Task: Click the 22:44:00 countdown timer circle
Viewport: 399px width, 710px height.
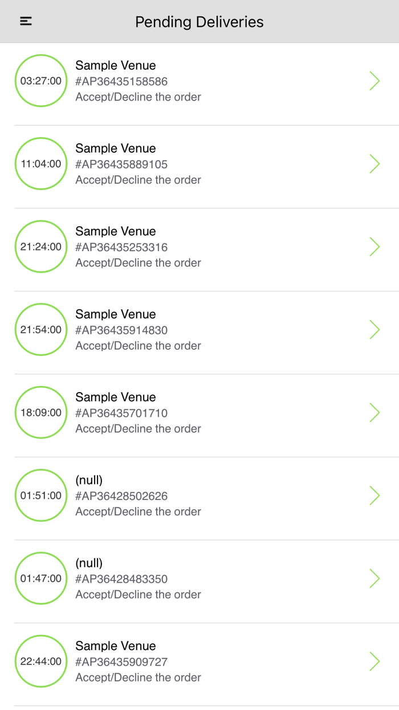Action: 40,661
